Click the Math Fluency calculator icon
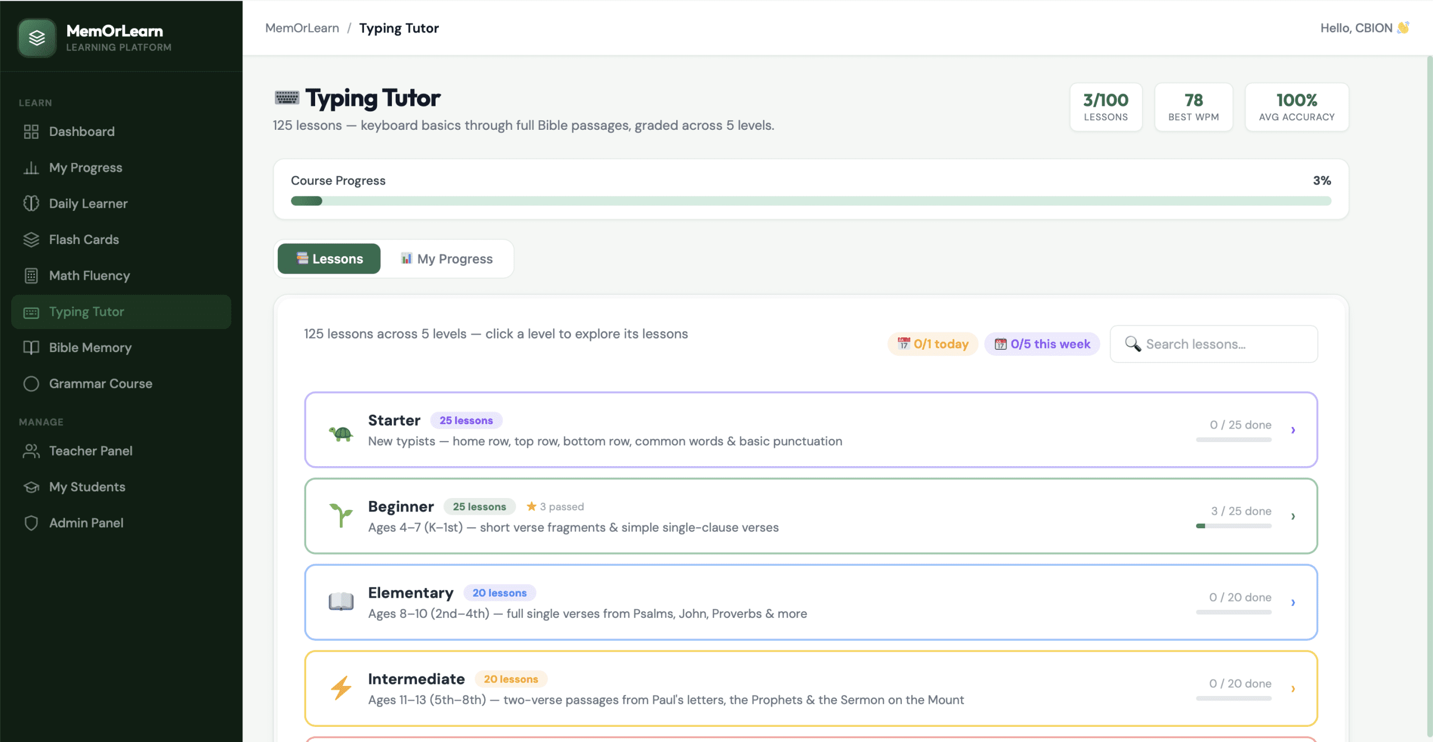Screen dimensions: 1433x742 [x=31, y=276]
